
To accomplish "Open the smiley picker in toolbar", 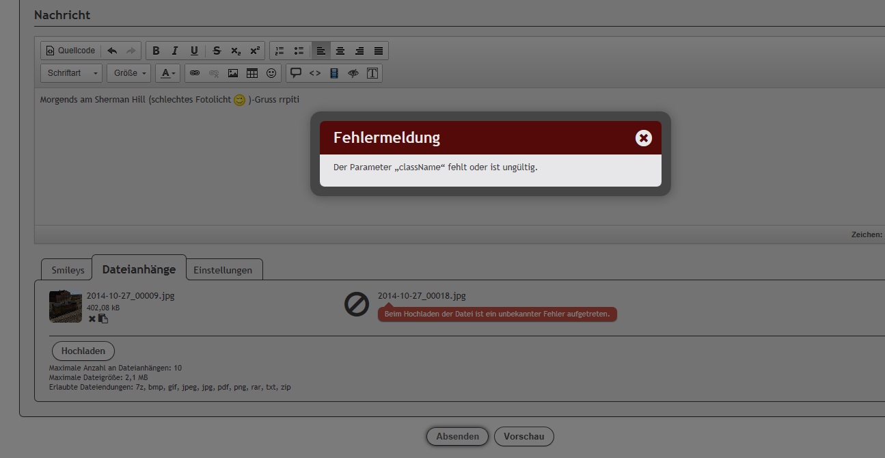I will pyautogui.click(x=271, y=73).
